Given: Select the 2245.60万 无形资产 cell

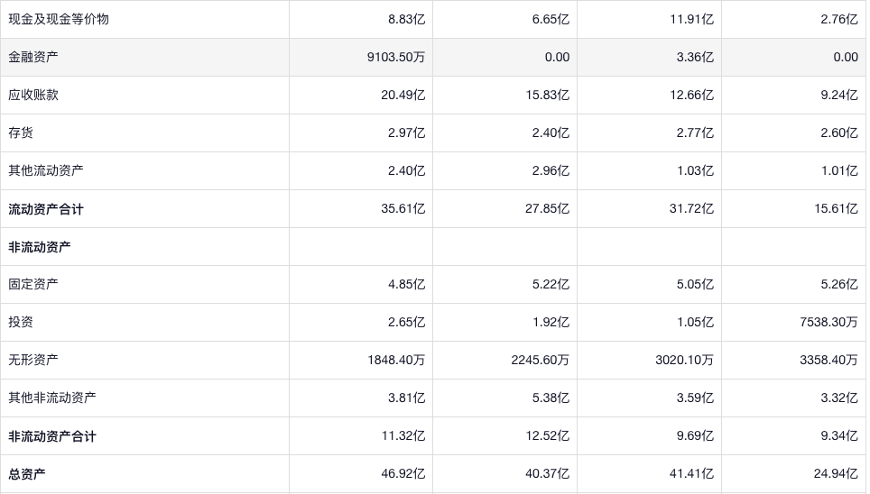Looking at the screenshot, I should tap(540, 360).
